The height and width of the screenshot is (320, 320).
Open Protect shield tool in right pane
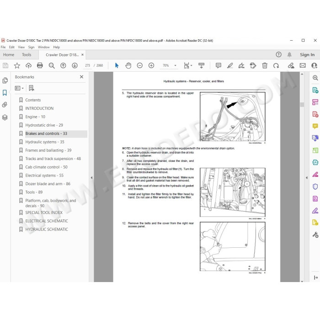(315, 187)
